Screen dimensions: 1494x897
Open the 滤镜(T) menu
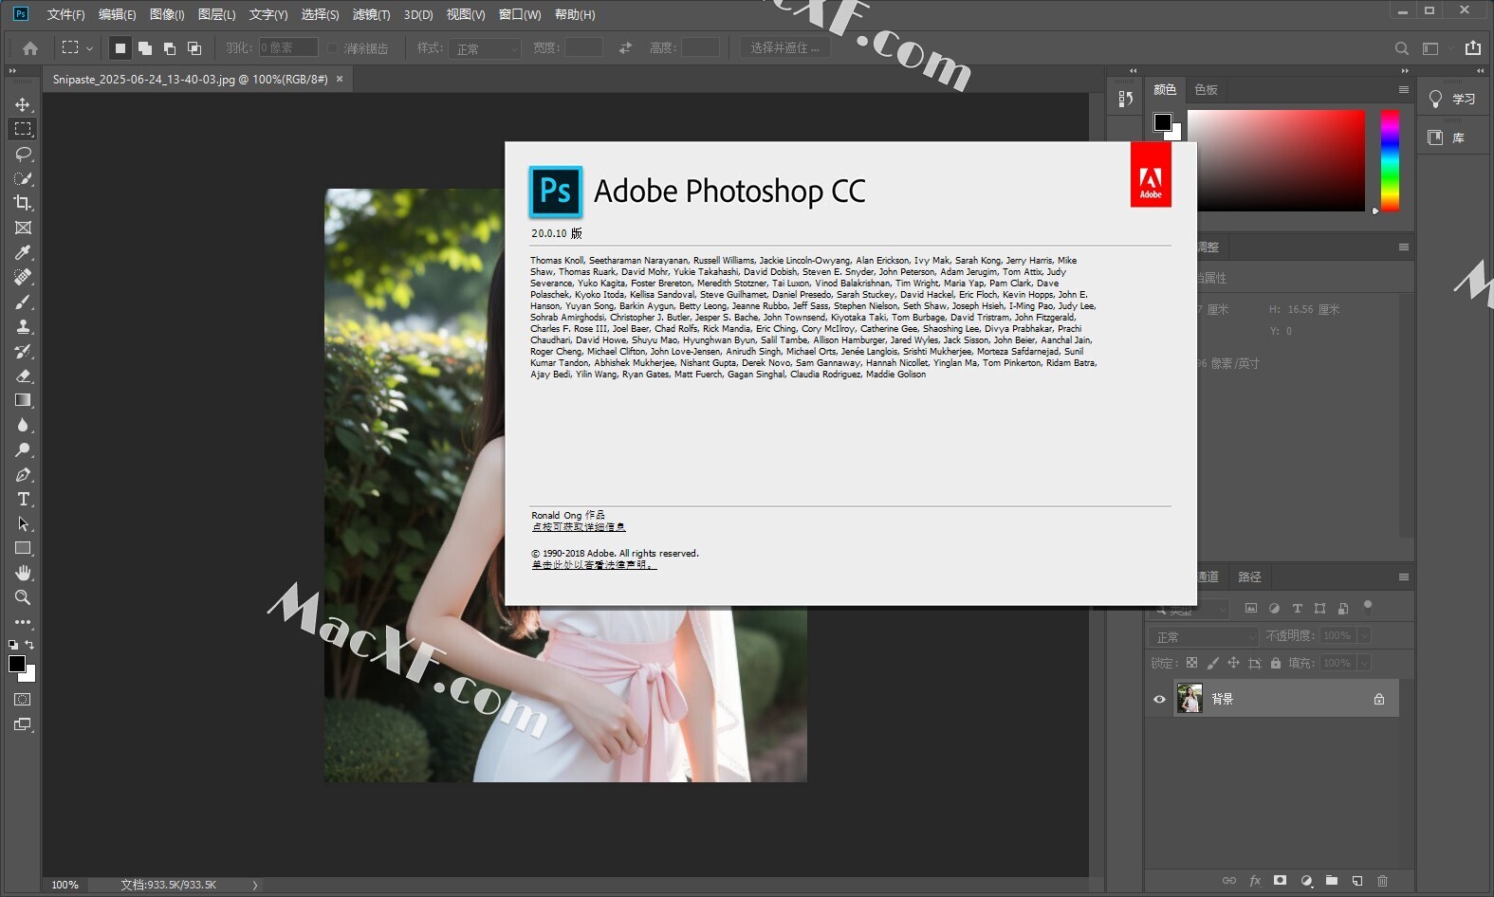(371, 14)
